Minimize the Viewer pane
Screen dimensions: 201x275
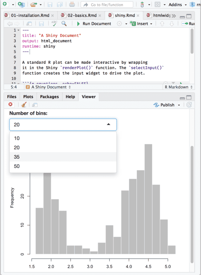182,98
